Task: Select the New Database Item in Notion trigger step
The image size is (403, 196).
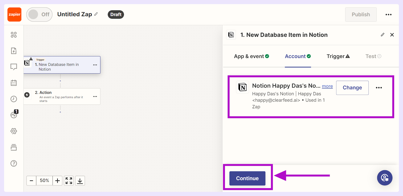Action: click(x=62, y=65)
